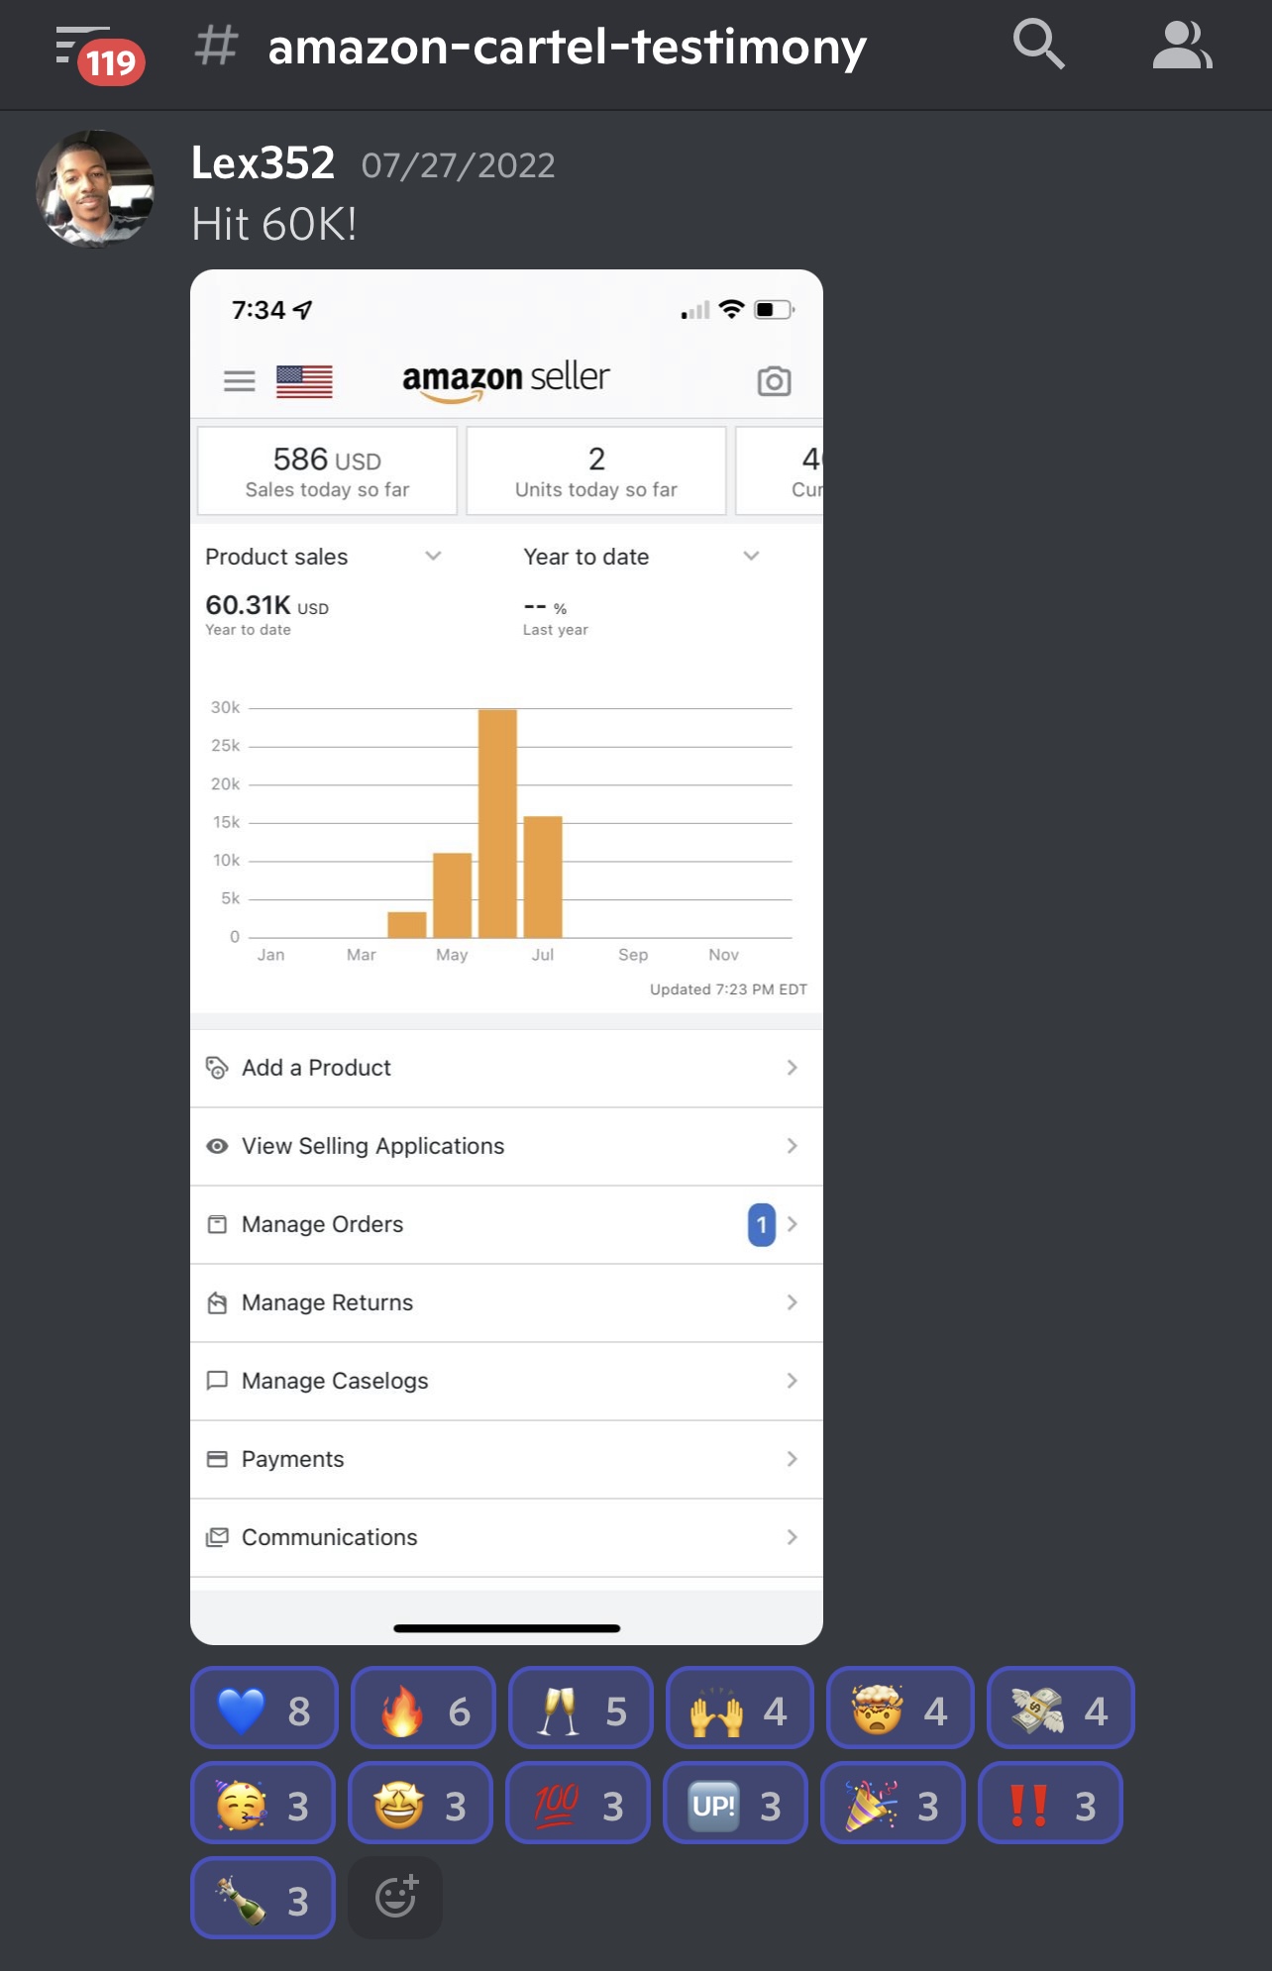
Task: Click the US flag marketplace icon
Action: click(x=304, y=381)
